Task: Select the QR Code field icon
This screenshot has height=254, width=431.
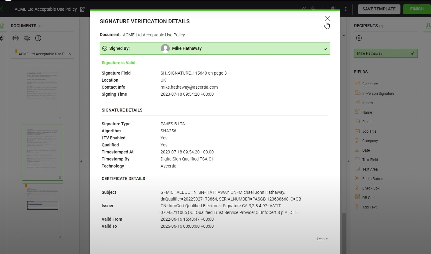Action: [357, 197]
